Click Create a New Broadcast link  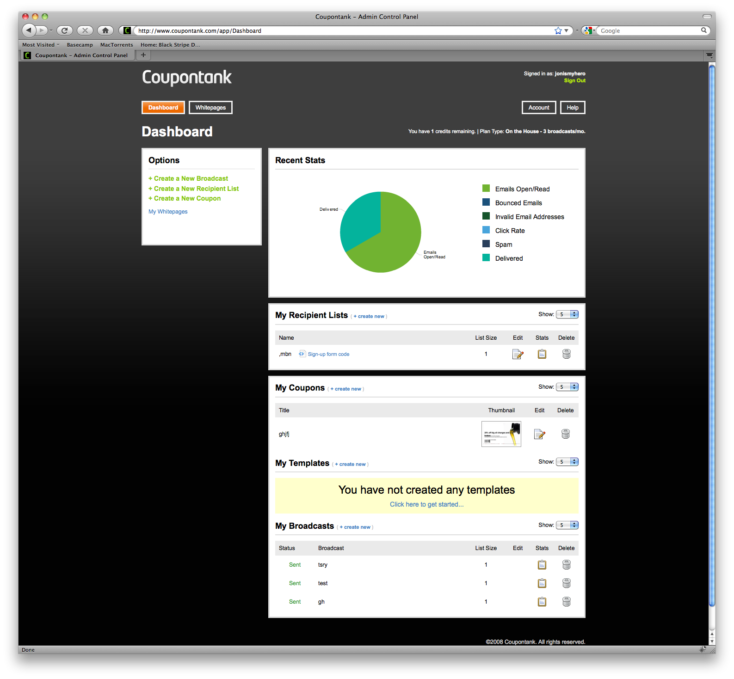pos(188,178)
